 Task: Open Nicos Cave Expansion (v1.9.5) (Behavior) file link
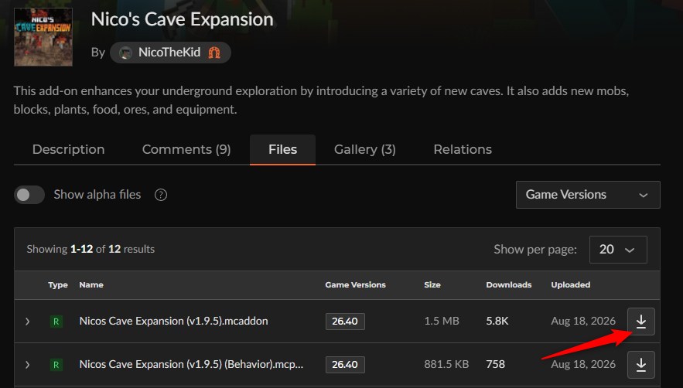point(191,364)
